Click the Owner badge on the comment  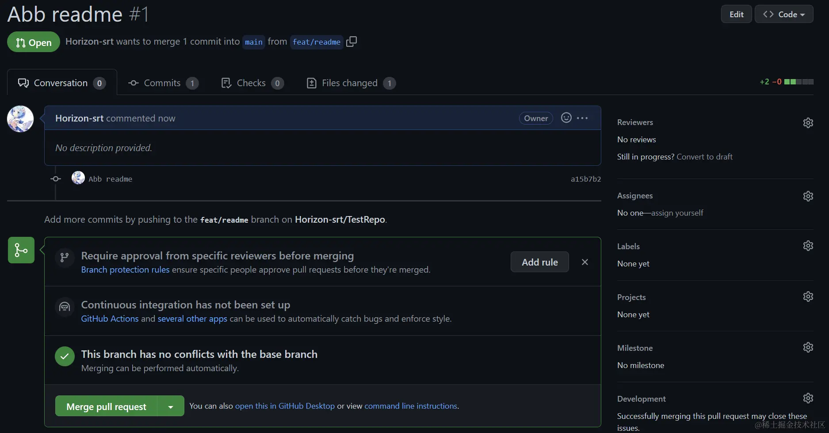pyautogui.click(x=536, y=118)
